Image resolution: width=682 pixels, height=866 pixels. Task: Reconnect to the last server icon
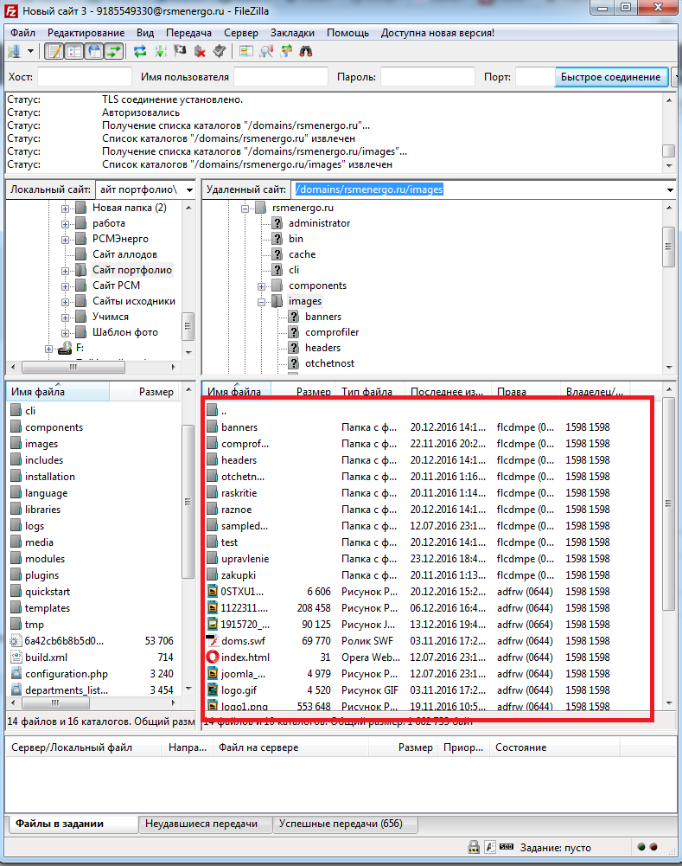click(x=220, y=51)
